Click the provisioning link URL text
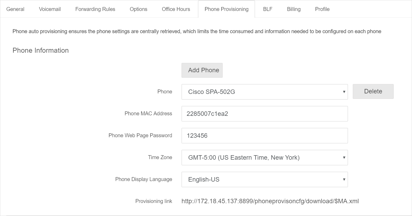This screenshot has height=216, width=412. (270, 201)
